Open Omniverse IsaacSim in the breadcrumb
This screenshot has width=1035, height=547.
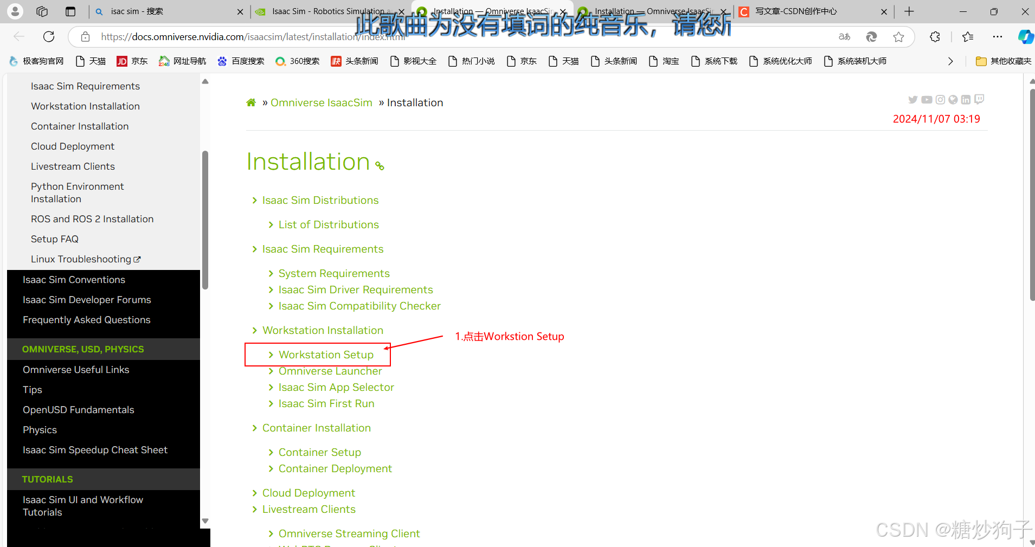(322, 102)
